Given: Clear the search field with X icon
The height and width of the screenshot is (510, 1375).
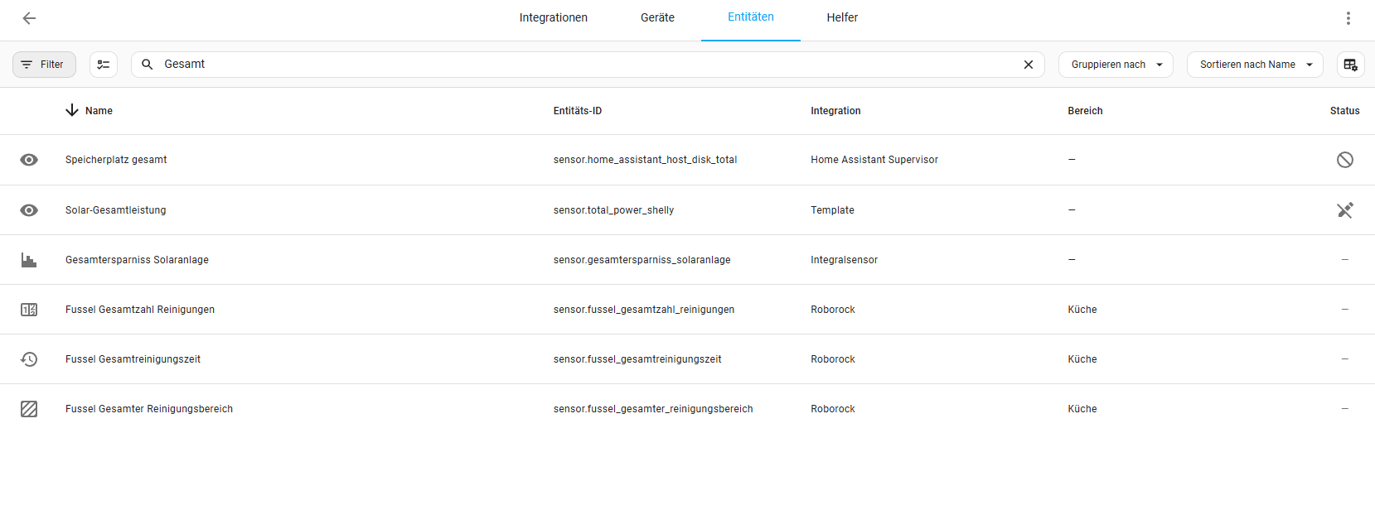Looking at the screenshot, I should (x=1028, y=65).
